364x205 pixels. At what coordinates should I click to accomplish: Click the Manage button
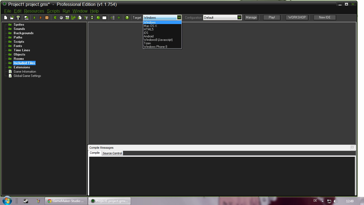tap(251, 17)
